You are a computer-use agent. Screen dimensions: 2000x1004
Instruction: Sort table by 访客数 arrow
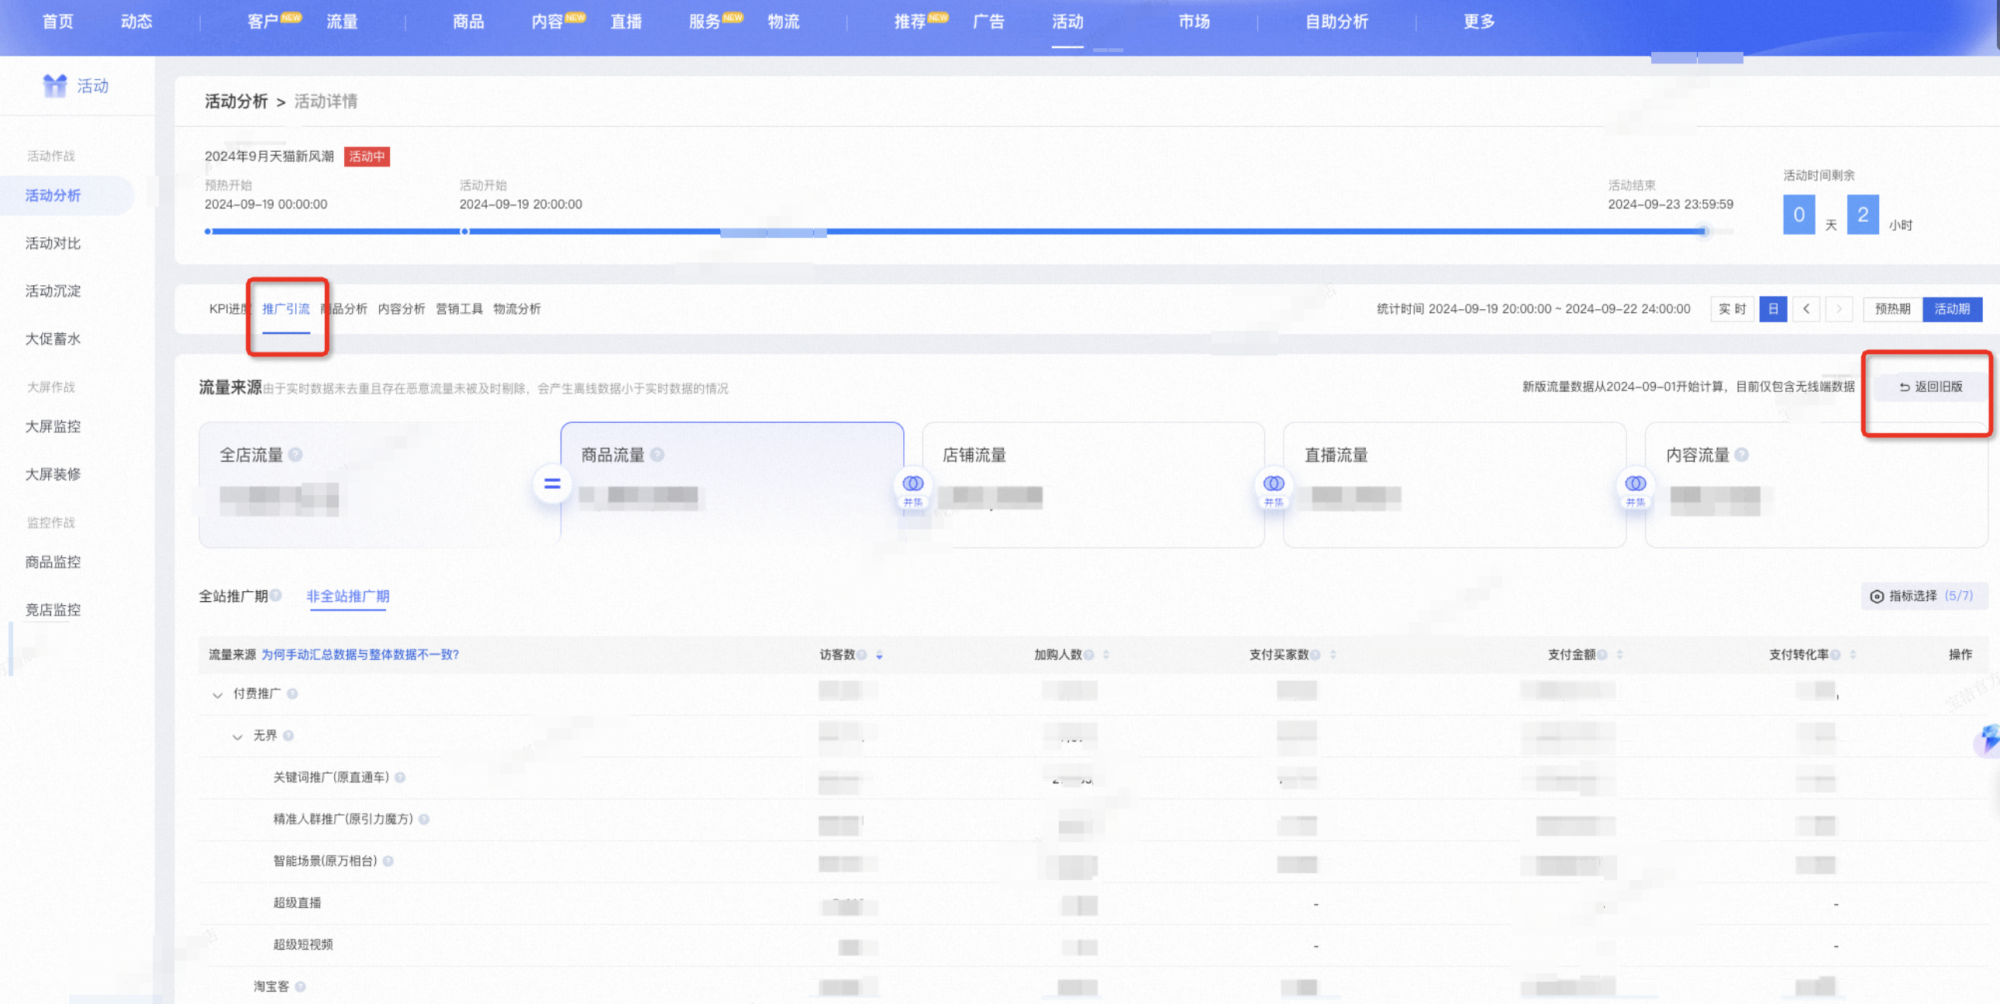880,655
